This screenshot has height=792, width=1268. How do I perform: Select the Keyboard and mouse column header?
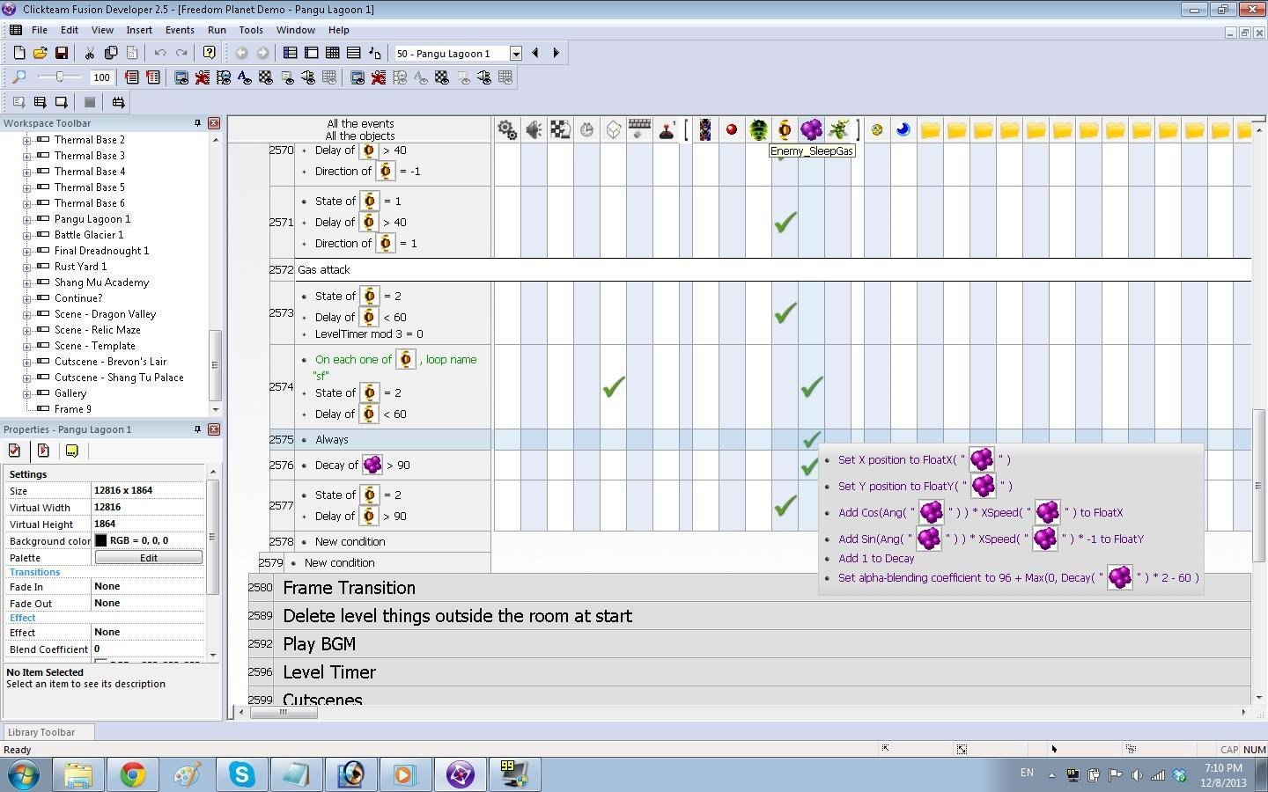[x=639, y=130]
